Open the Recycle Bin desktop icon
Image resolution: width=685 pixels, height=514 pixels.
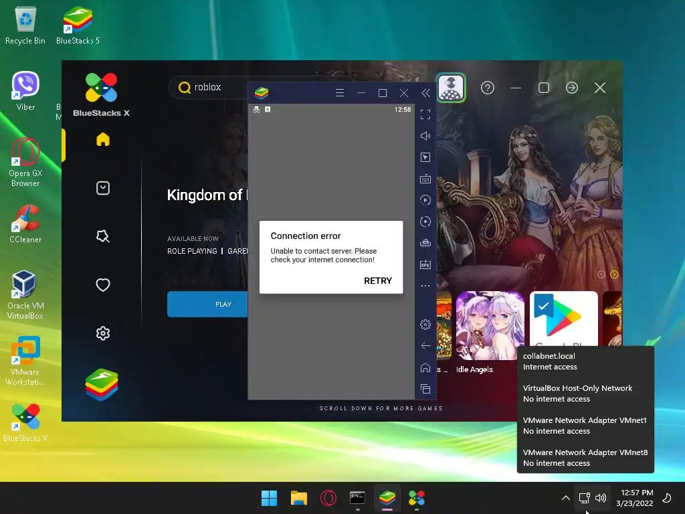pos(25,26)
